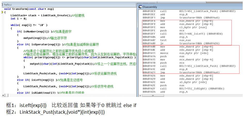Select the hello.c window title
The width and height of the screenshot is (244, 130).
click(8, 5)
